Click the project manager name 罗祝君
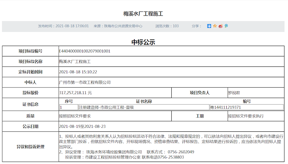Viewport: 288px width, 164px height. (234, 93)
